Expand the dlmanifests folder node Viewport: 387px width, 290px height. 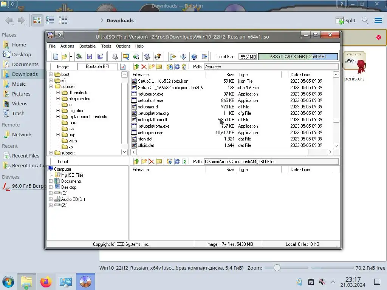(58, 93)
